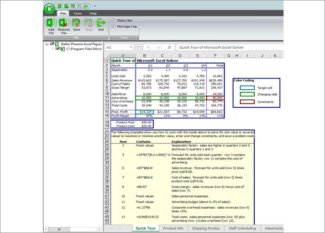
Task: Click the Remove File ribbon button
Action: 64,27
